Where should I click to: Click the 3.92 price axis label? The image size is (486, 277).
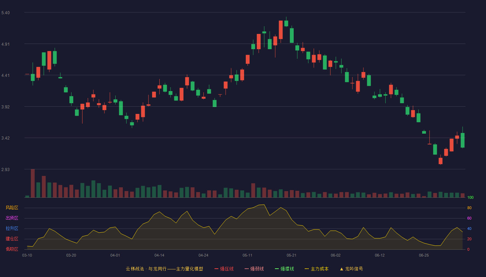pos(6,107)
